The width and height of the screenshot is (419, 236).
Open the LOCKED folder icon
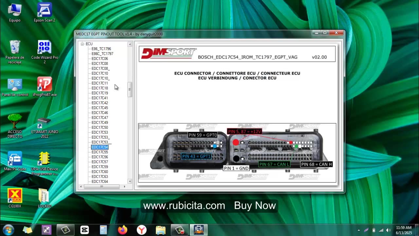(x=45, y=199)
